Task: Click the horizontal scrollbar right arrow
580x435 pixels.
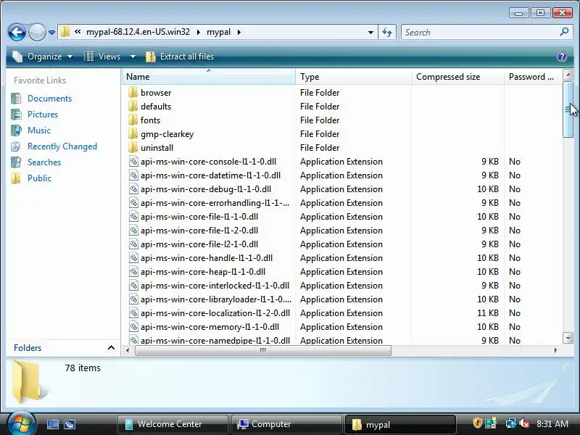Action: [555, 350]
